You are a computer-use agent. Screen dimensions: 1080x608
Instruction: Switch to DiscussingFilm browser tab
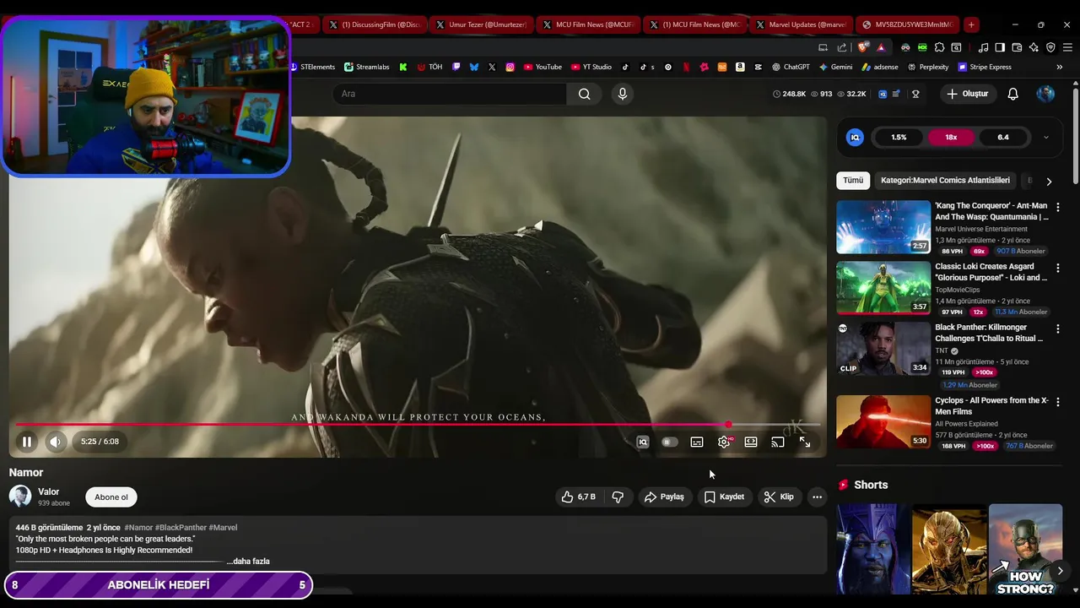(x=373, y=24)
